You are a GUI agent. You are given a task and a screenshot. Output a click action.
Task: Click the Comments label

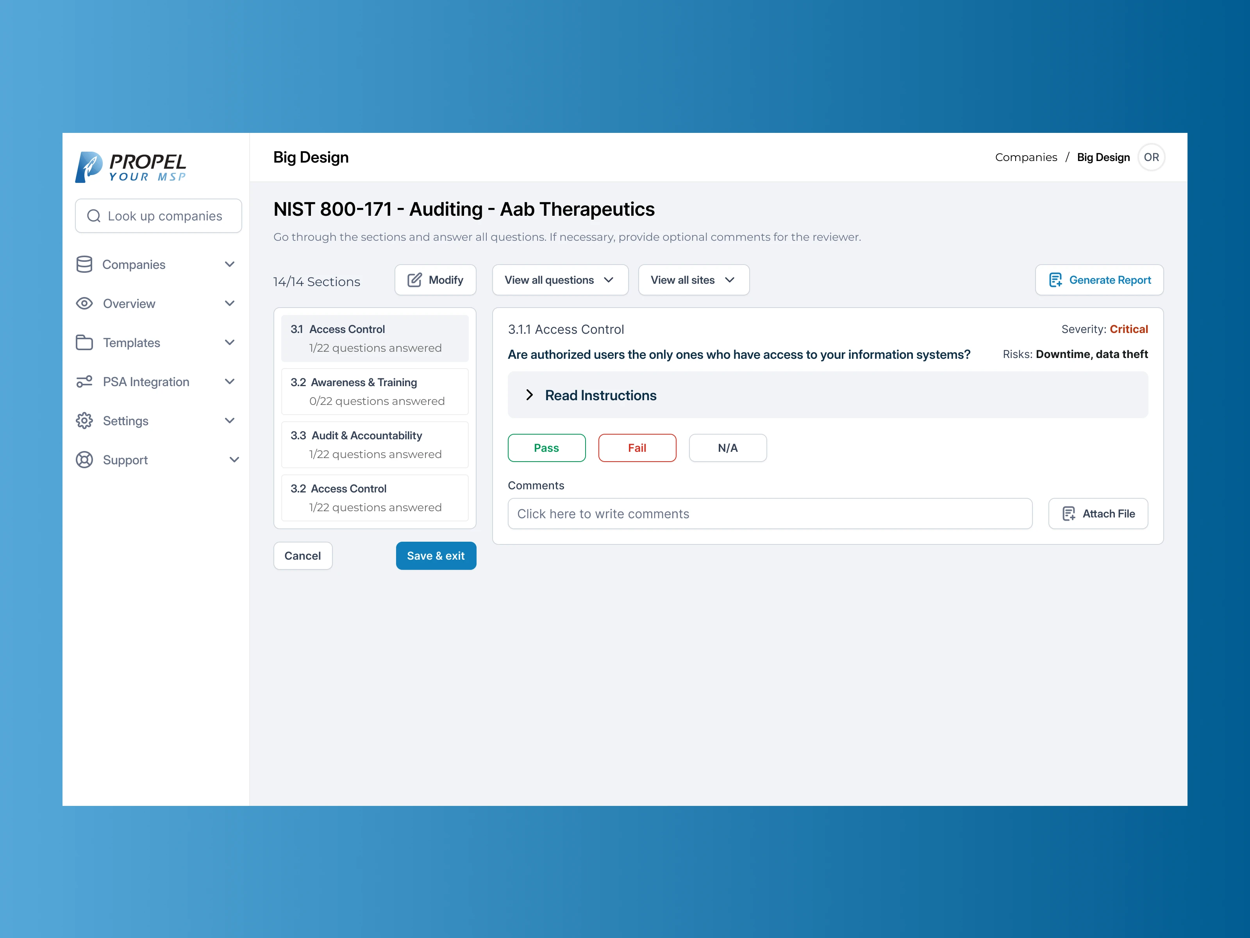[536, 485]
